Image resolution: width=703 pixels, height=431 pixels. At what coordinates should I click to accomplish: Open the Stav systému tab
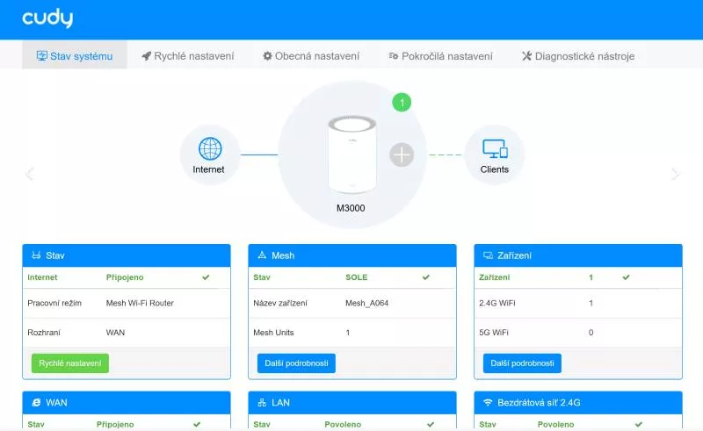(x=75, y=56)
